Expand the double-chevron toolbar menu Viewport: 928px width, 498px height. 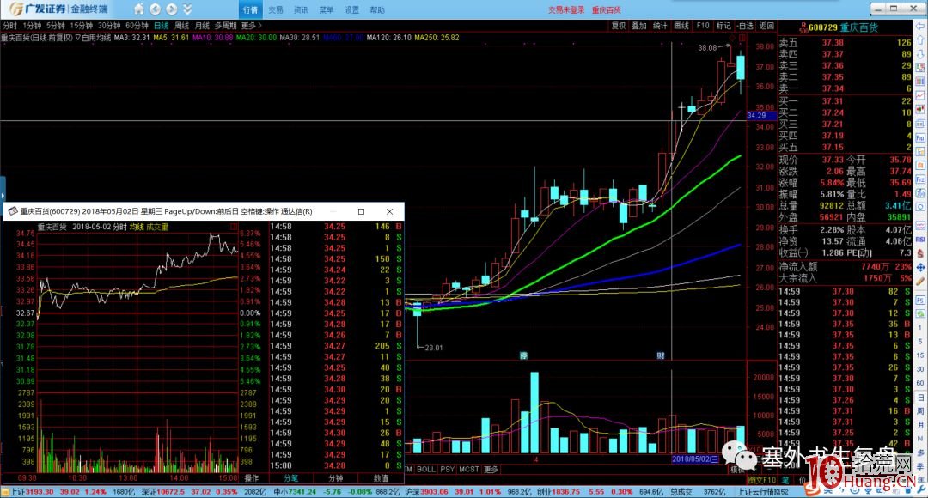coord(187,9)
